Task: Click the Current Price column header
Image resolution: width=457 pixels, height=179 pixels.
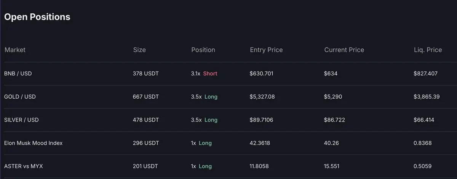Action: click(344, 50)
